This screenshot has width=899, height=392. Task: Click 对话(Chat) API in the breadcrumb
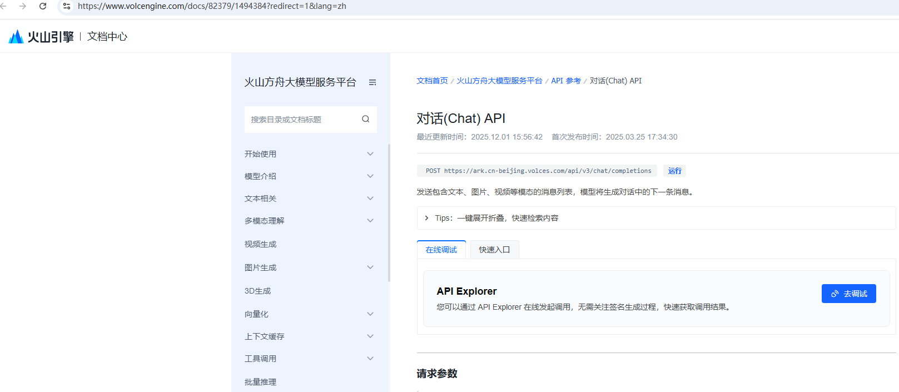pyautogui.click(x=615, y=81)
